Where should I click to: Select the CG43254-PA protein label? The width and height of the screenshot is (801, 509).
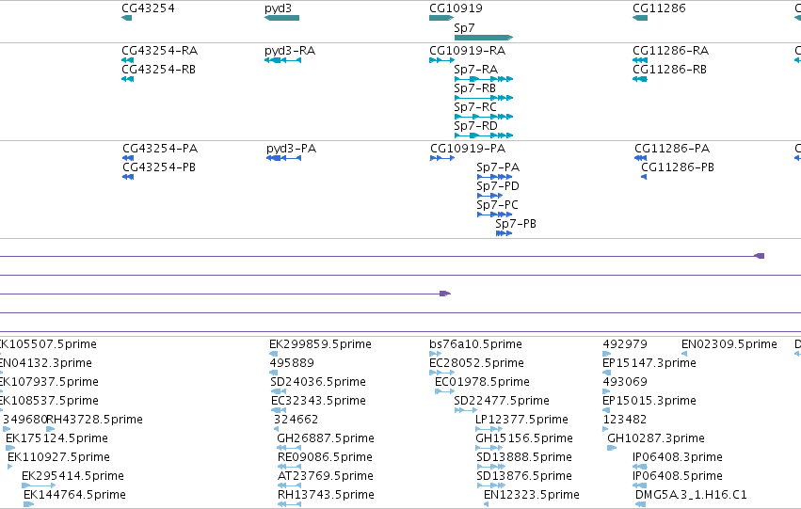pos(160,149)
